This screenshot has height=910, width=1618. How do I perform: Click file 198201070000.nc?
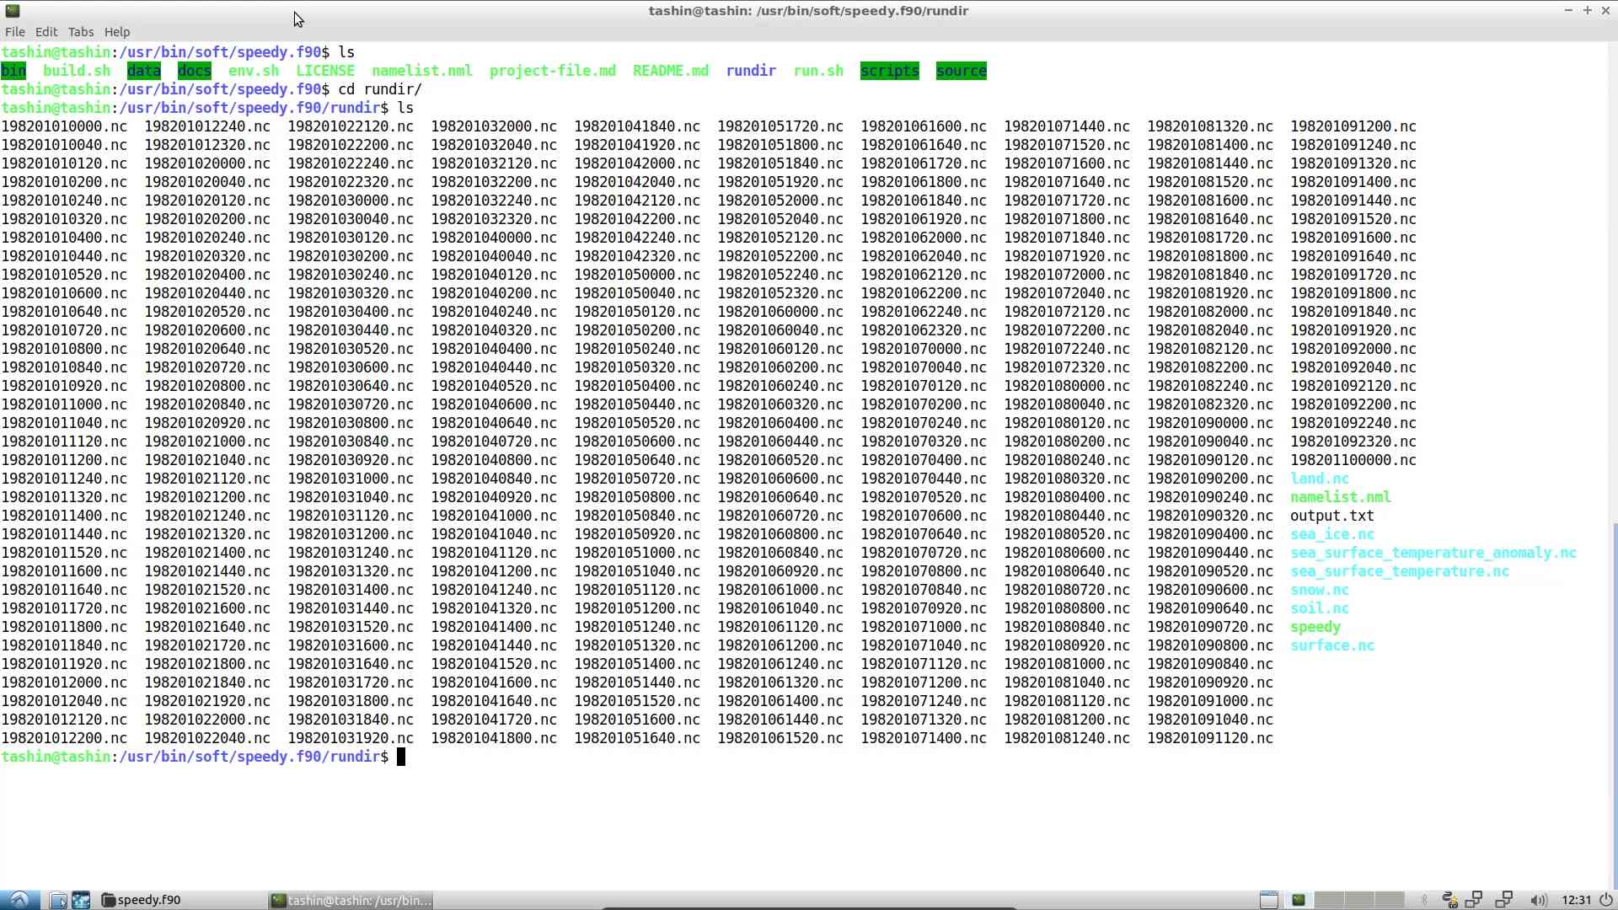coord(924,349)
